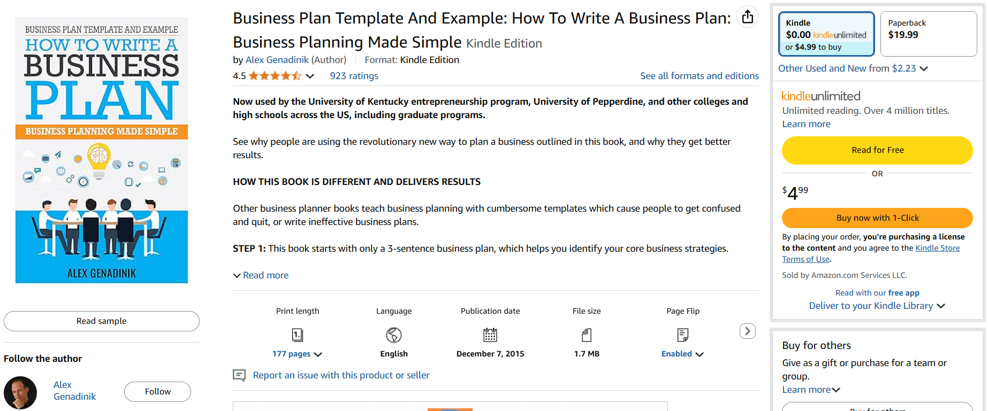988x411 pixels.
Task: Click the Read for Free button
Action: coord(877,150)
